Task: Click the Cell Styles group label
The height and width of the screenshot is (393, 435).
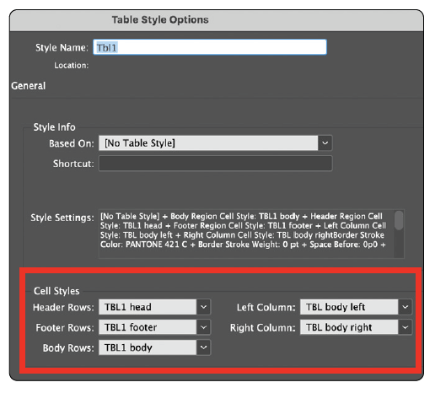Action: (x=56, y=291)
